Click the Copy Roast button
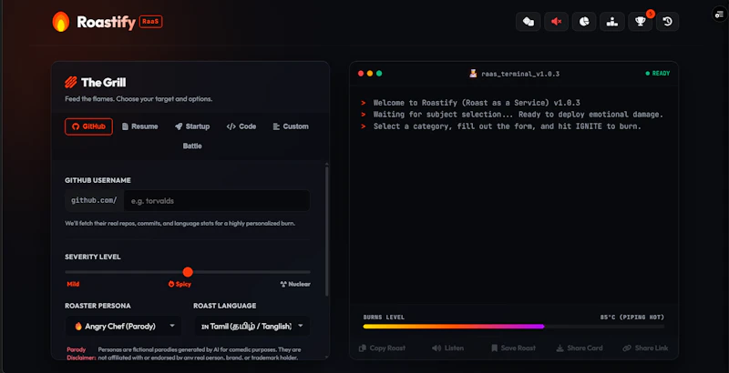The width and height of the screenshot is (729, 373). tap(382, 348)
